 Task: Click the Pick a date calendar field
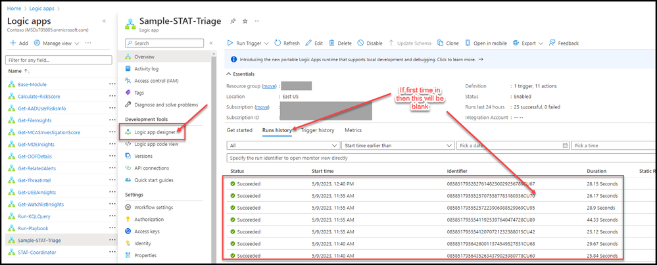[x=513, y=146]
